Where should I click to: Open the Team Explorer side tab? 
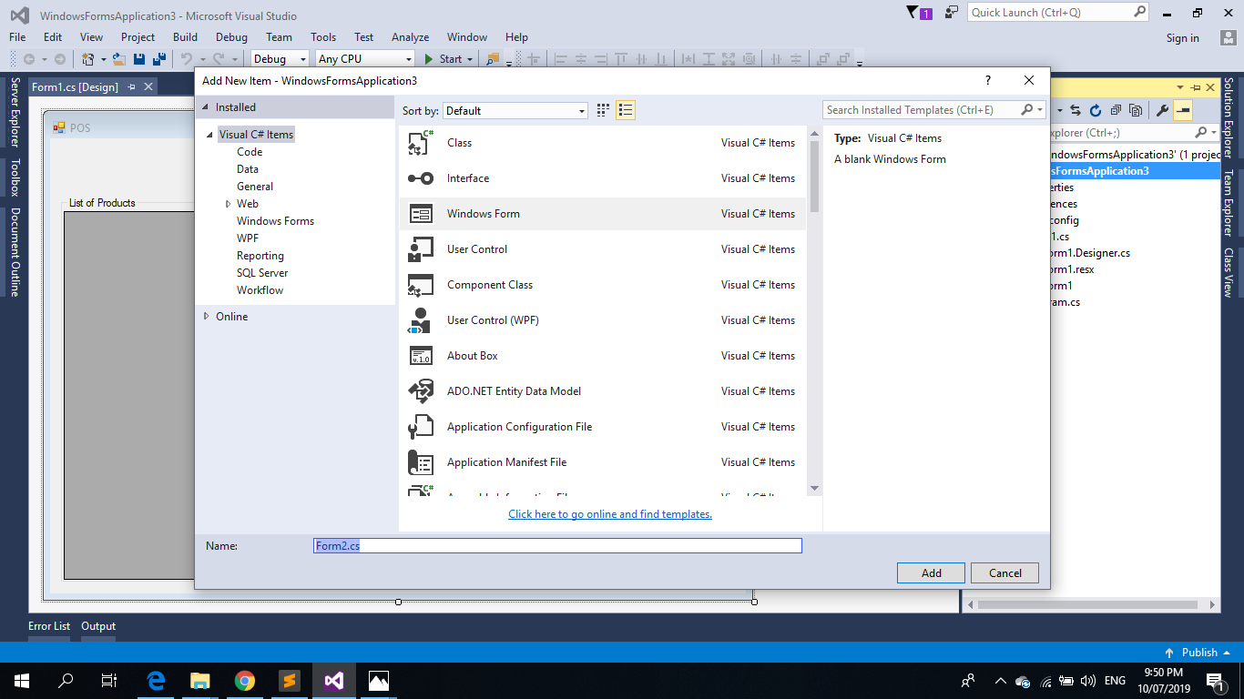tap(1229, 203)
